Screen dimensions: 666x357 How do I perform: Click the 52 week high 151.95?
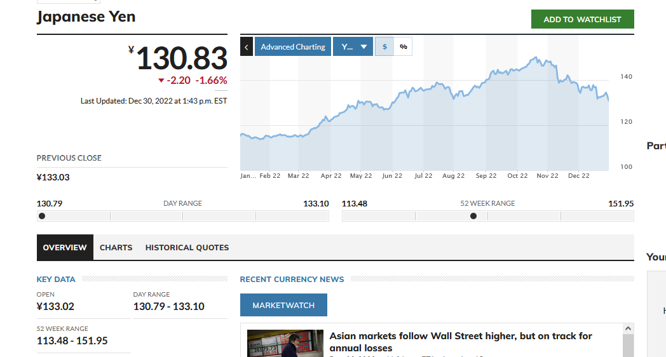click(620, 204)
